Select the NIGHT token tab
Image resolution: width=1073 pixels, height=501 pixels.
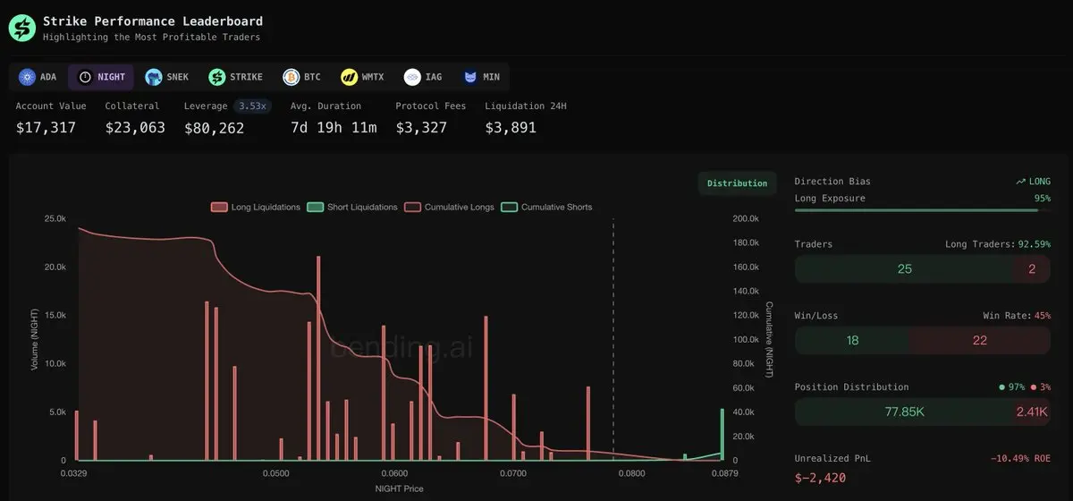(101, 77)
